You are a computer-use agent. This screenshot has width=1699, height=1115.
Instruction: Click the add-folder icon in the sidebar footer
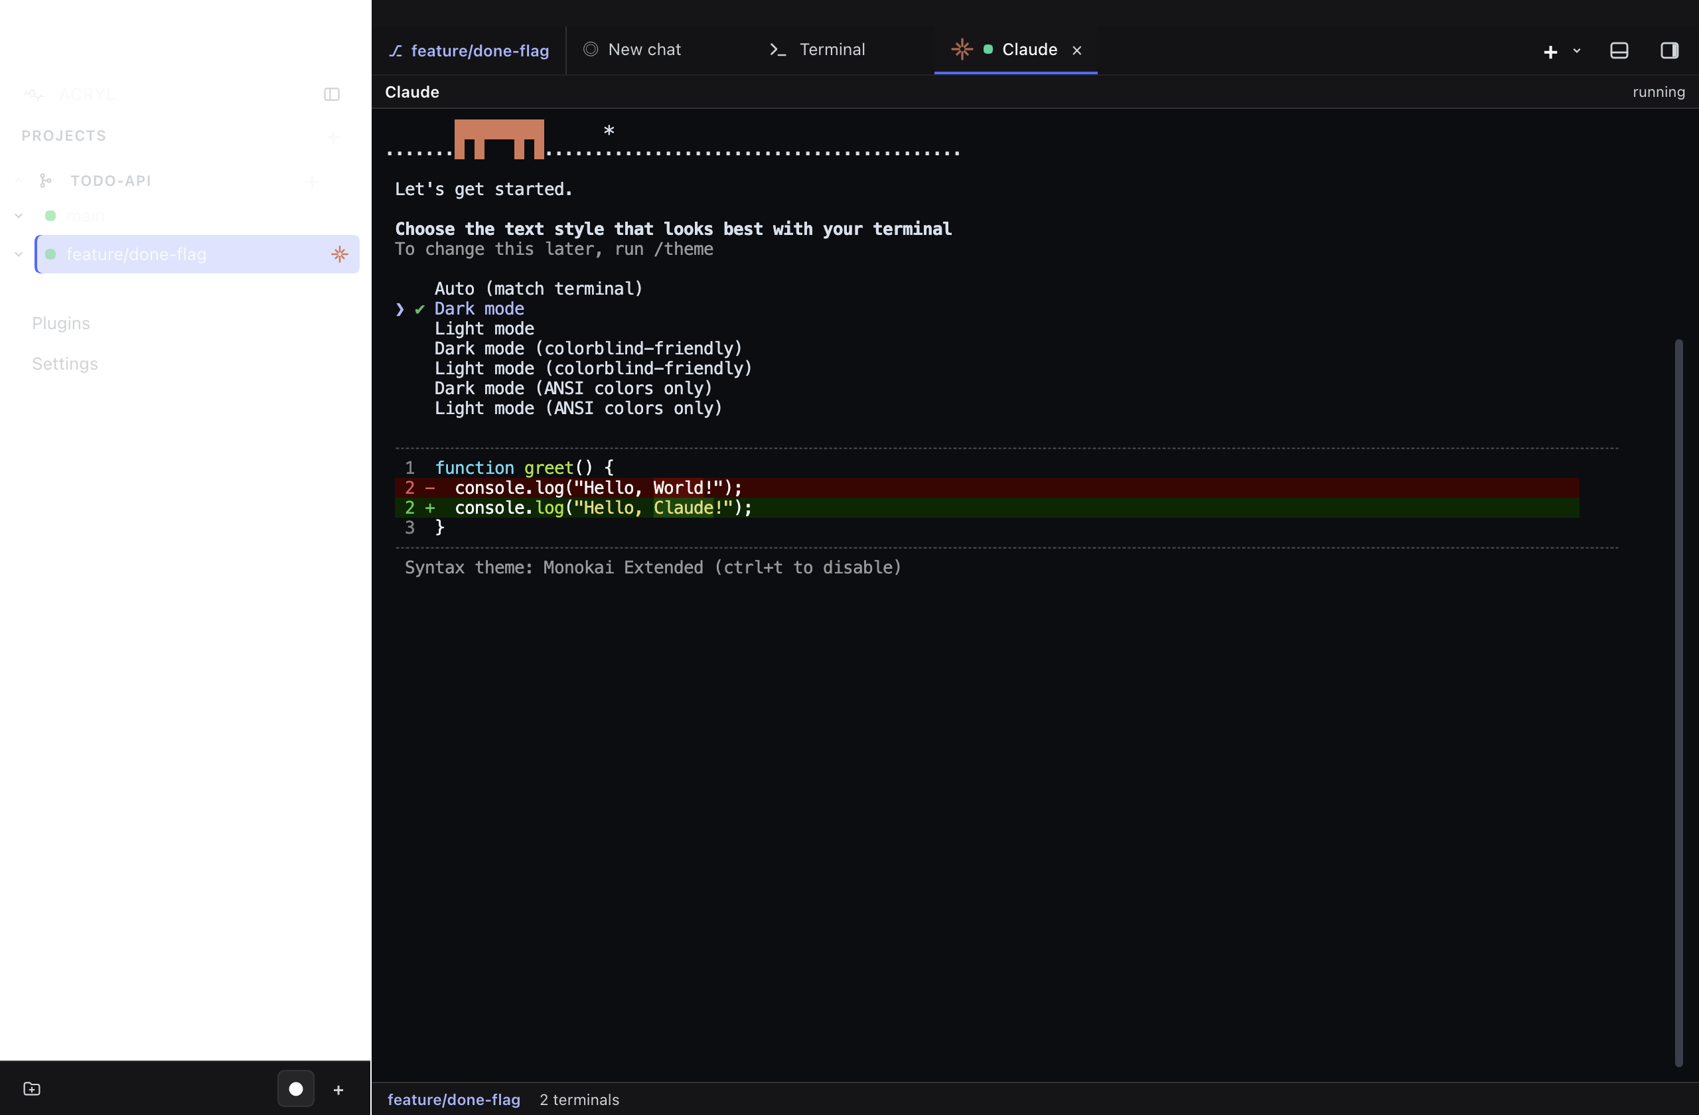tap(32, 1088)
